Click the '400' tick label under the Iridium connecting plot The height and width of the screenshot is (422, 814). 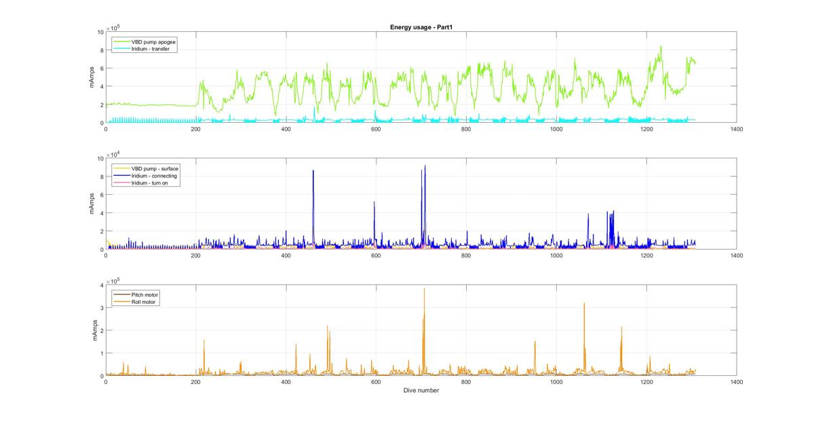[286, 256]
